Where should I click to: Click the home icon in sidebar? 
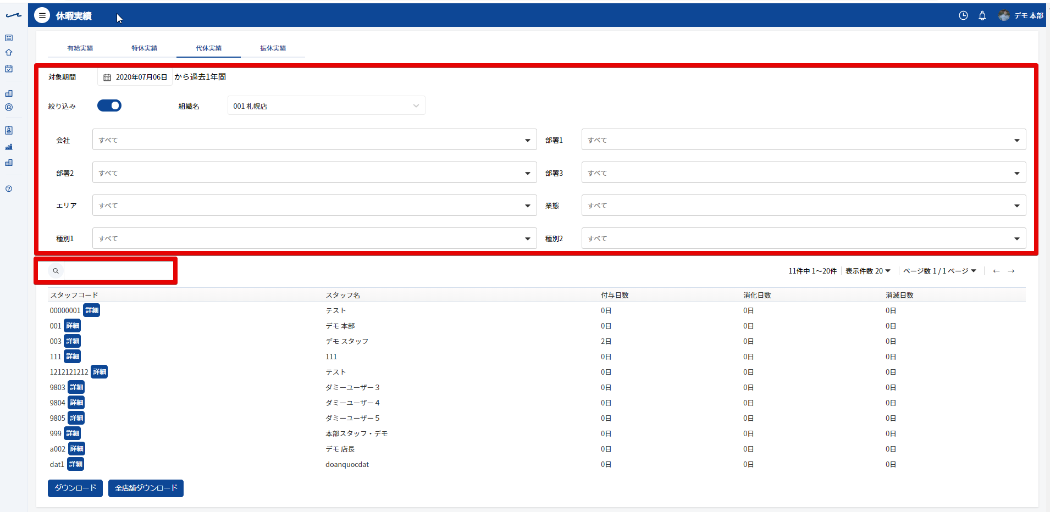pyautogui.click(x=9, y=53)
